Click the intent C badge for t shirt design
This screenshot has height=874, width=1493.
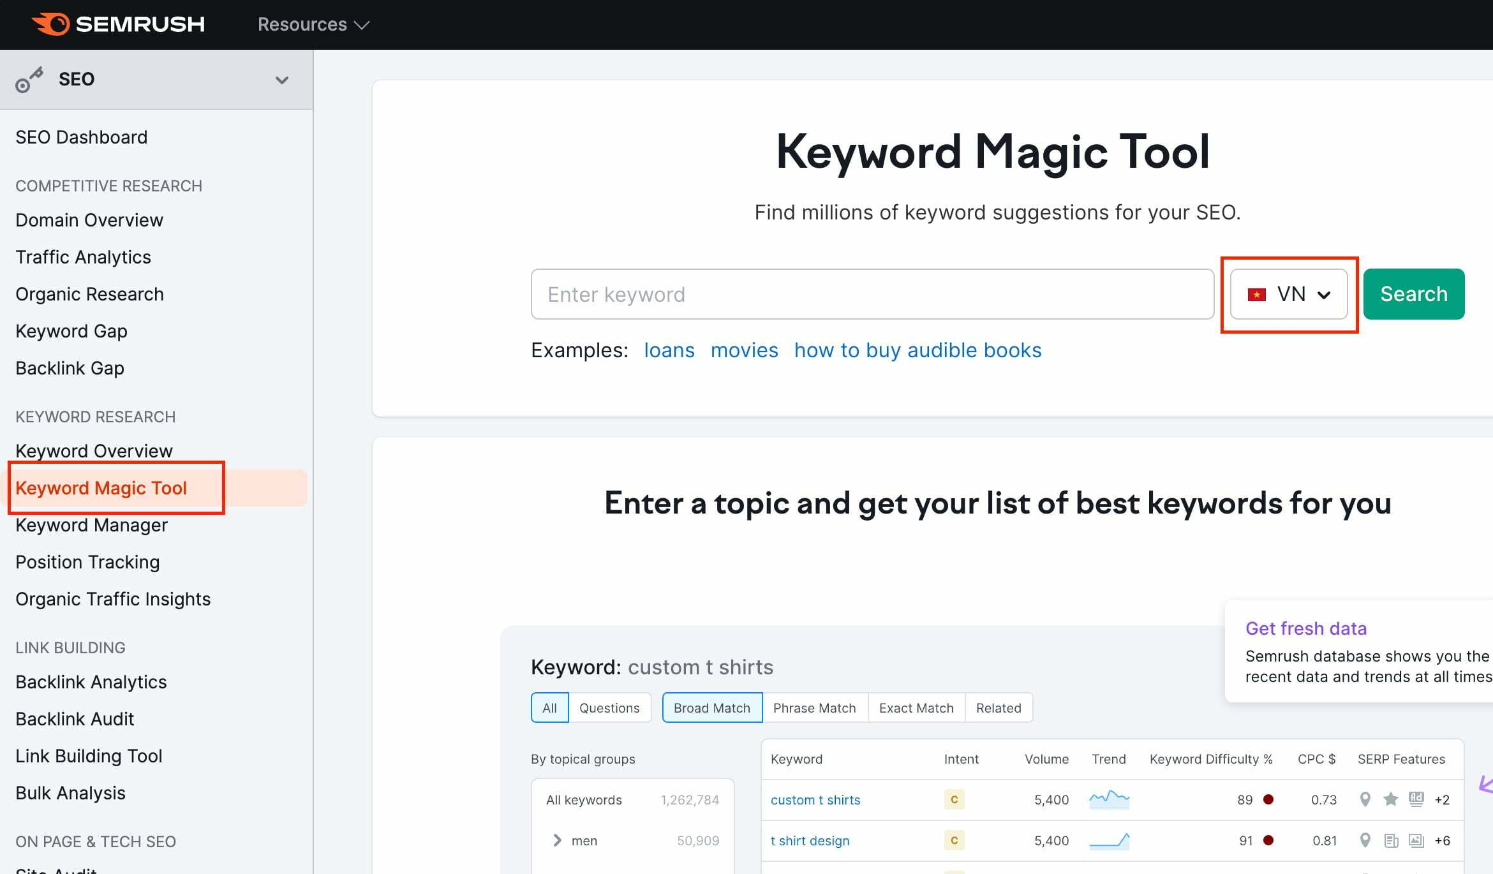954,840
